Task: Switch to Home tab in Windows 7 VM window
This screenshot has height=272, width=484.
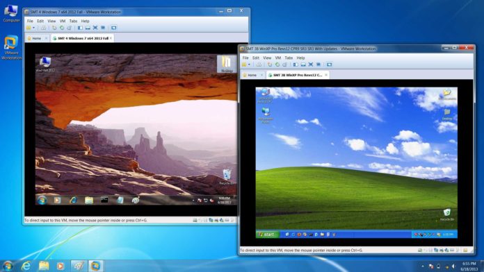Action: [36, 38]
